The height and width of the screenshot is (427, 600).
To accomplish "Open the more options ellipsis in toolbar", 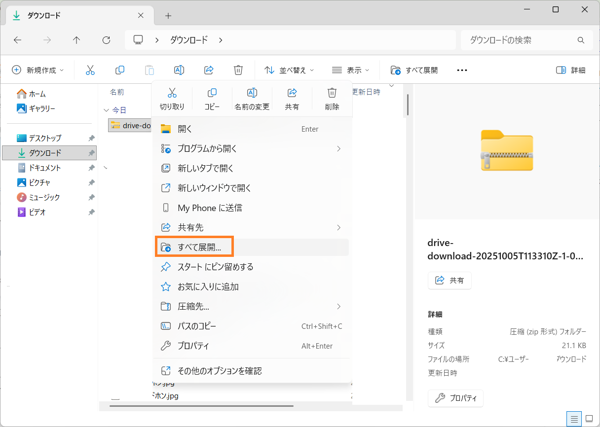I will [462, 70].
